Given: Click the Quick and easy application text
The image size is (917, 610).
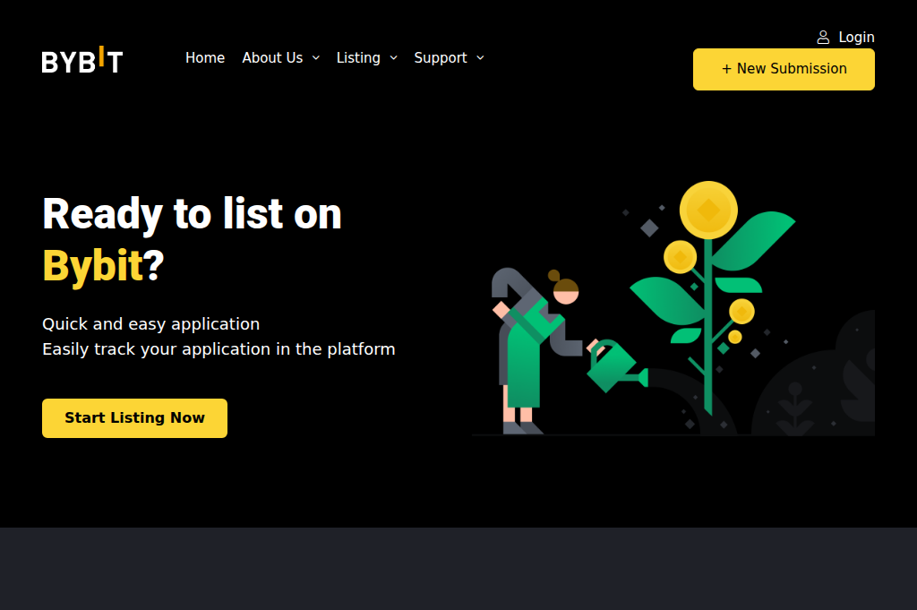Looking at the screenshot, I should point(150,323).
